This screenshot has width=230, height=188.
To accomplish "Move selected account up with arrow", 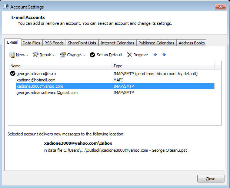I will tap(155, 55).
